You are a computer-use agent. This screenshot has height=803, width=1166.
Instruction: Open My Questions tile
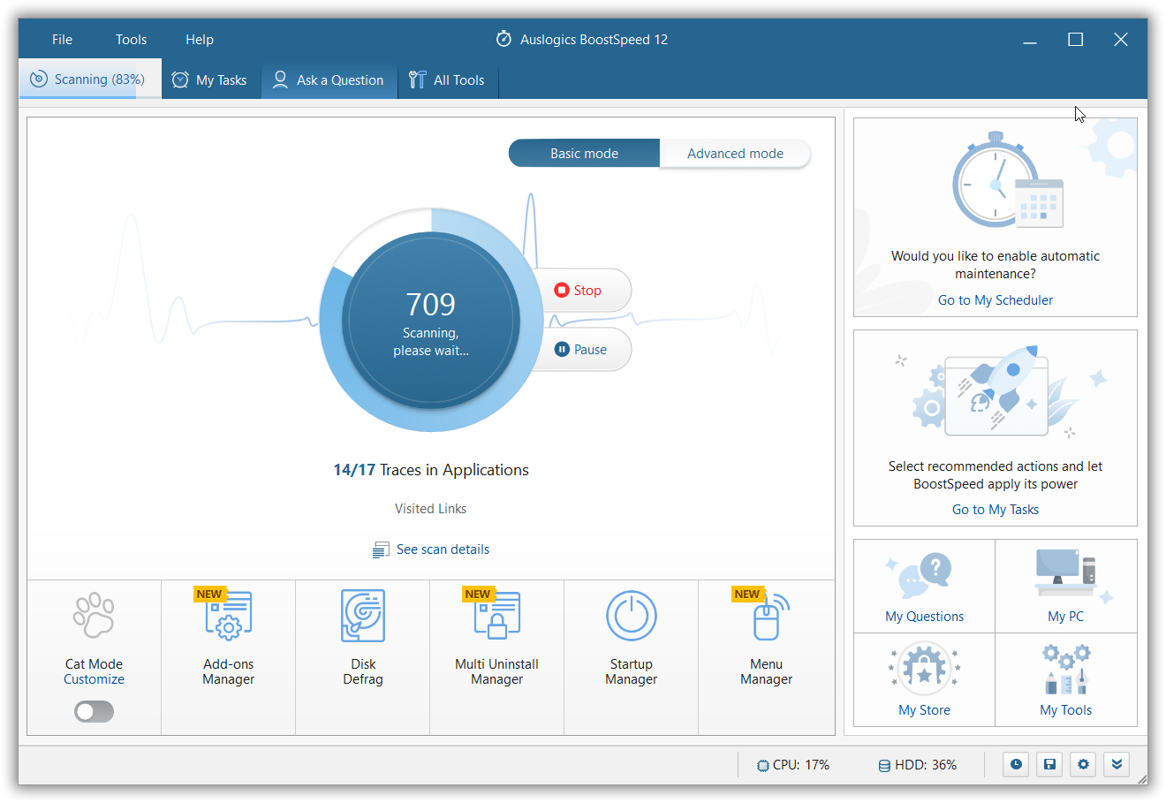[925, 586]
